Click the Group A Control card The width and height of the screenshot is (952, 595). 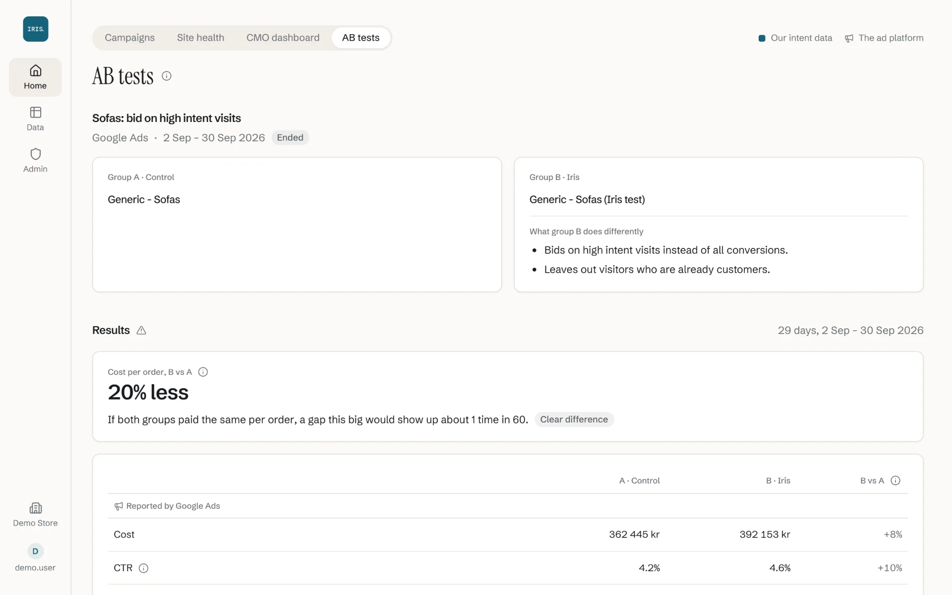(297, 225)
